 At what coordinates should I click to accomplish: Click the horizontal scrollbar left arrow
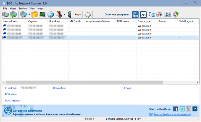[4, 82]
